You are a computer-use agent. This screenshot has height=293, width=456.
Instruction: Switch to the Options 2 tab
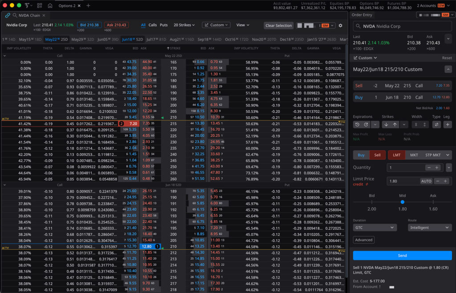pos(67,5)
